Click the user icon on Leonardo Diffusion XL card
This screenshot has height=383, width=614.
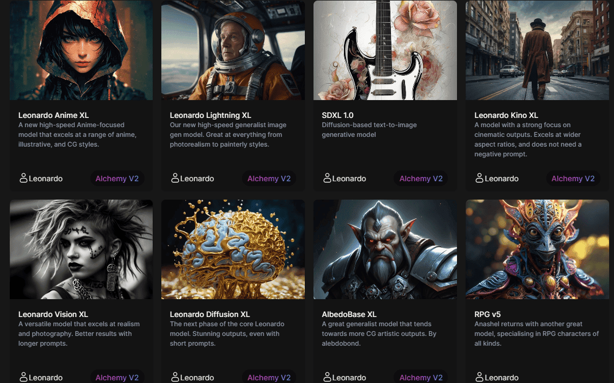[175, 377]
